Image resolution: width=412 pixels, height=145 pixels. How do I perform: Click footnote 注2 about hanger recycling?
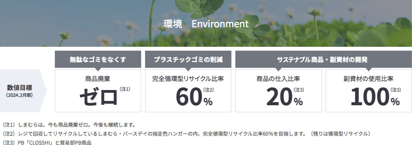(186, 134)
